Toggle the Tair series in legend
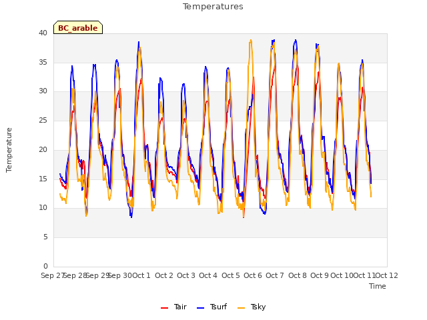The height and width of the screenshot is (320, 427). [x=173, y=307]
